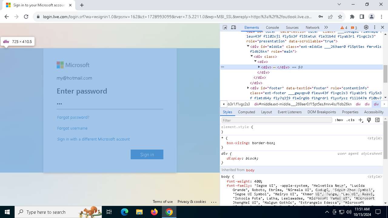Show more DevTools tabs via chevrons

[326, 27]
